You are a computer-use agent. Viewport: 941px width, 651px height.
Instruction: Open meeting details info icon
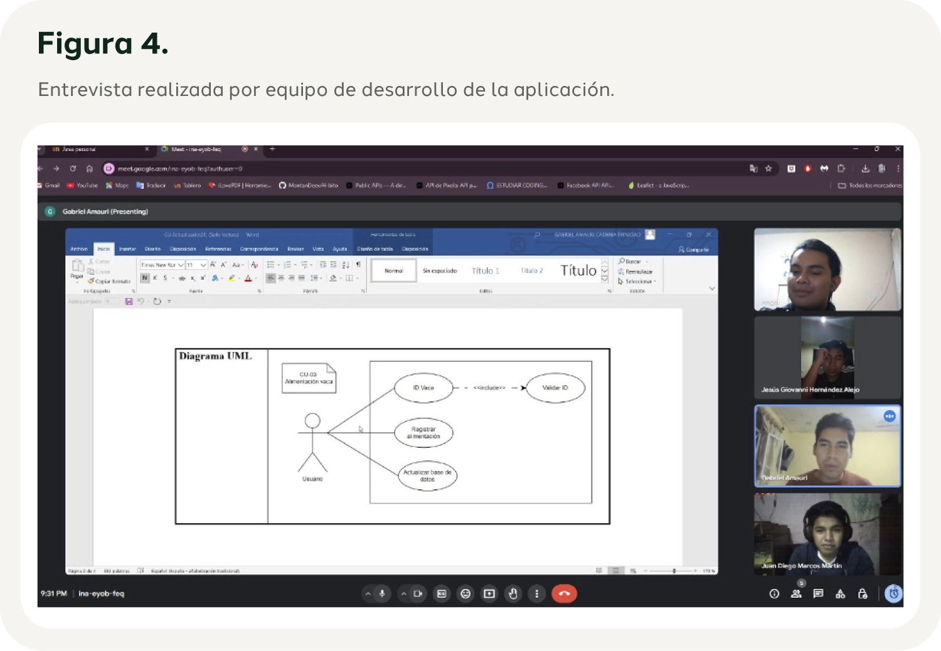tap(774, 593)
